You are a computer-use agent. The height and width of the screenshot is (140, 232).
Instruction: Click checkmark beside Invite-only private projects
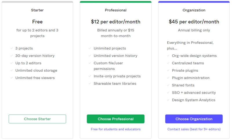[90, 76]
